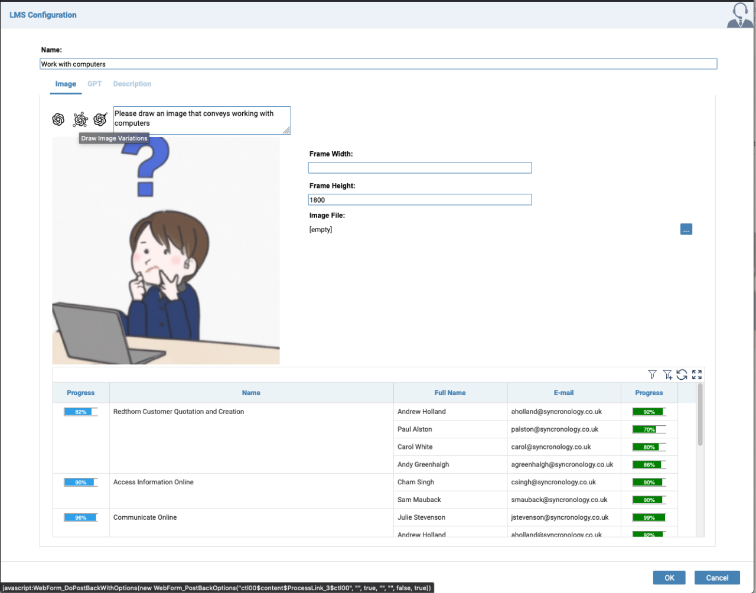Focus the Frame Width field
The image size is (756, 593).
420,168
